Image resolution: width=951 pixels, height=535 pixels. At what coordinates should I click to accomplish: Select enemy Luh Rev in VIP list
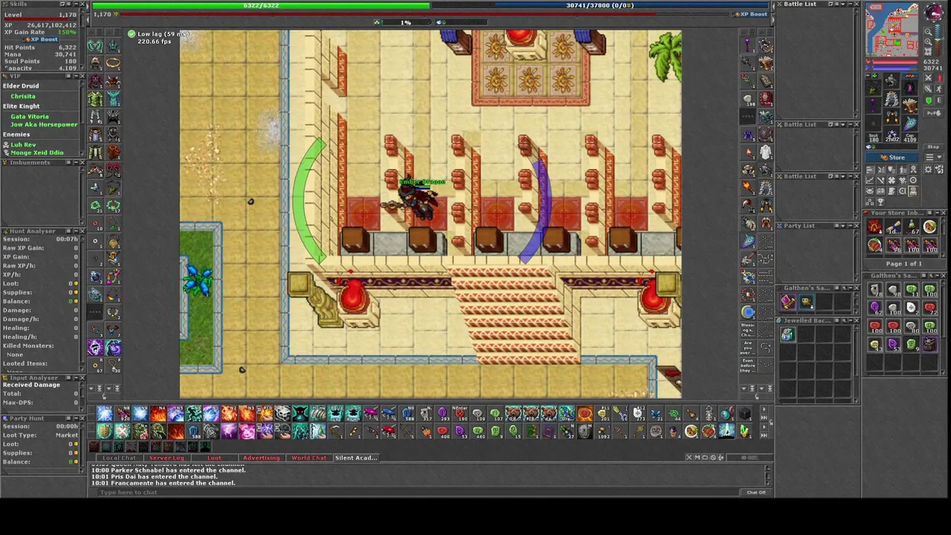pyautogui.click(x=23, y=145)
